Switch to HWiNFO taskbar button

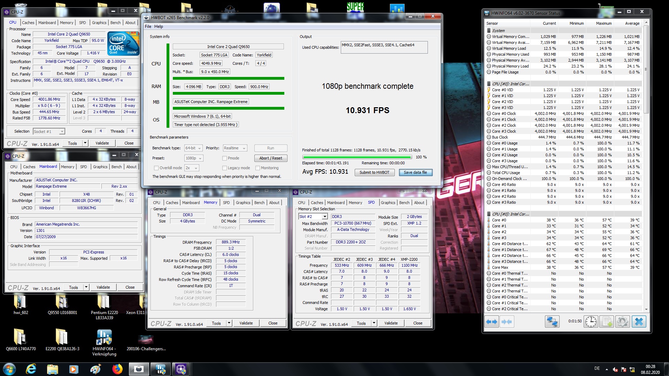coord(160,369)
